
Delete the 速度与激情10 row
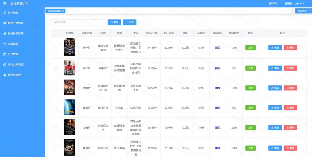tap(290, 48)
